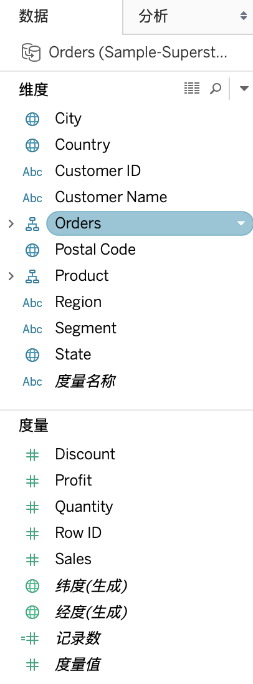Click the calculated field icon beside 记录数
Image resolution: width=253 pixels, height=684 pixels.
30,638
